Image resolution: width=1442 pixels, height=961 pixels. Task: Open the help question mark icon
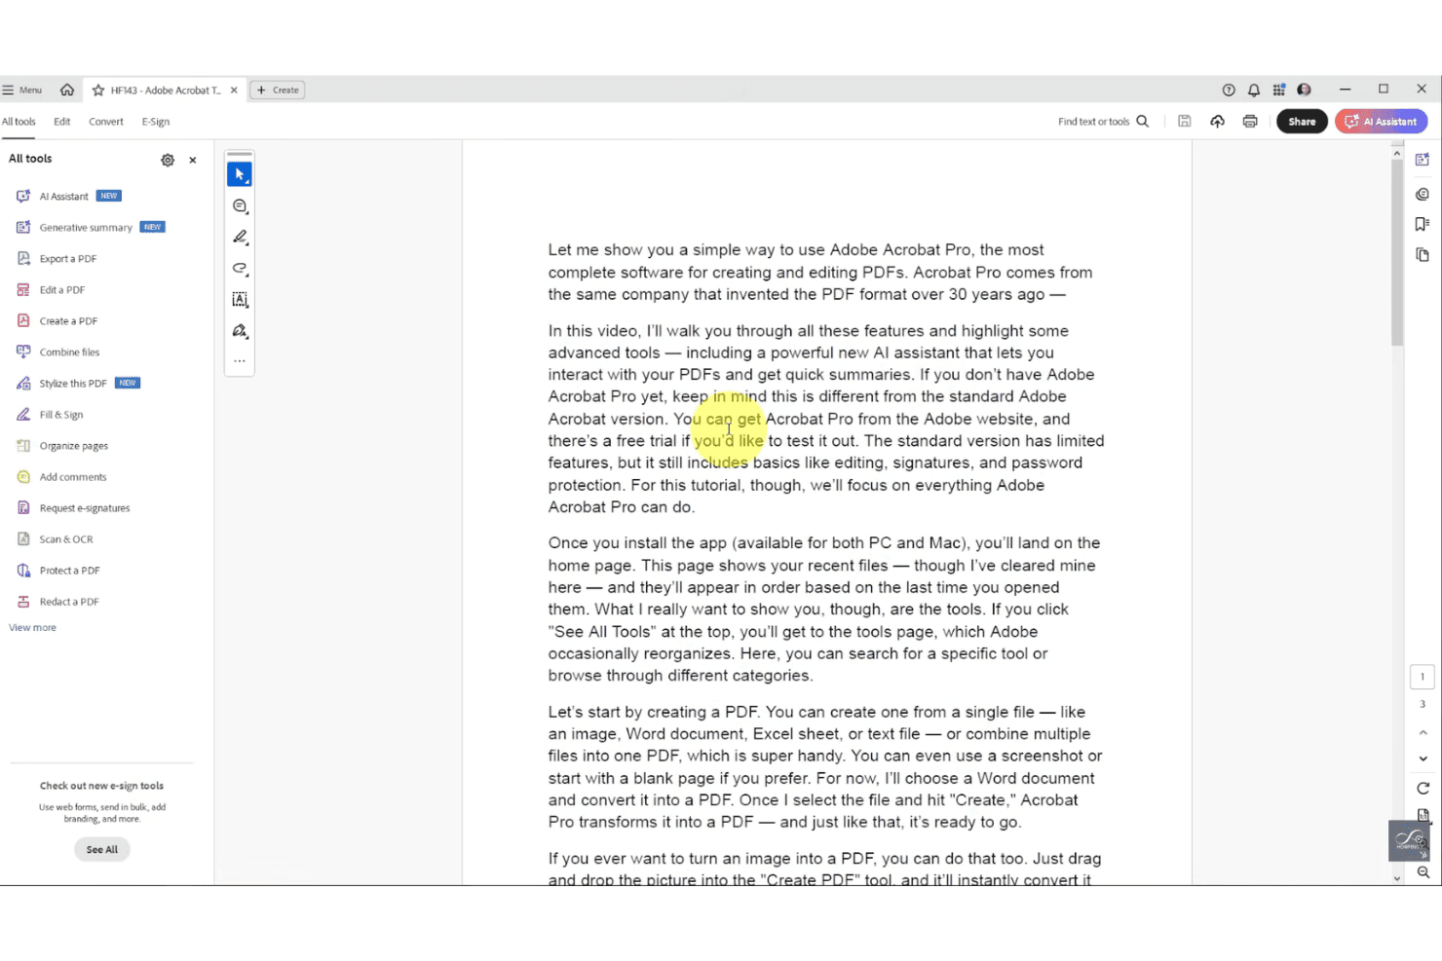coord(1229,90)
